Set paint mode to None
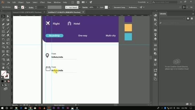The height and width of the screenshot is (110, 195). click(9, 81)
